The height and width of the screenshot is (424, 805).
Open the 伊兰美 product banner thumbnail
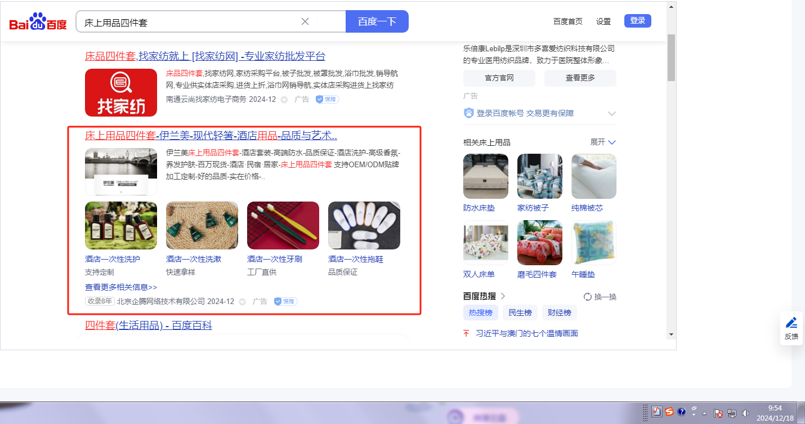(x=121, y=172)
